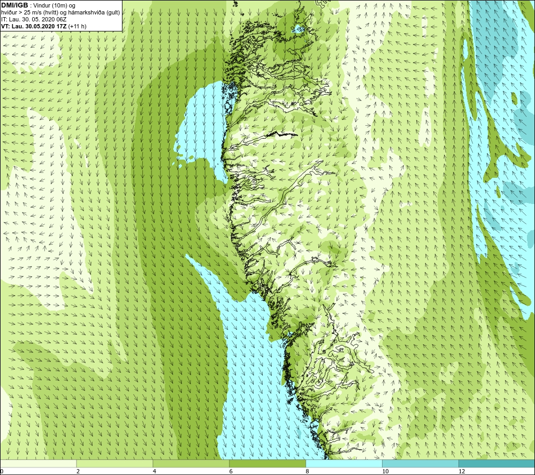Click the 'IT: Lau. 30. 05. 2020 06Z' line

[34, 19]
